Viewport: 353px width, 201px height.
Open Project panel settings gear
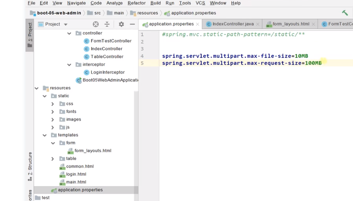(x=121, y=24)
